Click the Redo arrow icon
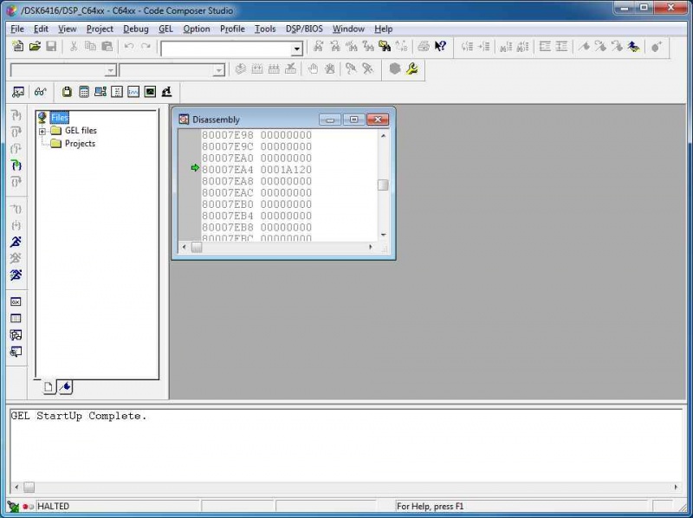Screen dimensions: 693x518 pyautogui.click(x=146, y=47)
